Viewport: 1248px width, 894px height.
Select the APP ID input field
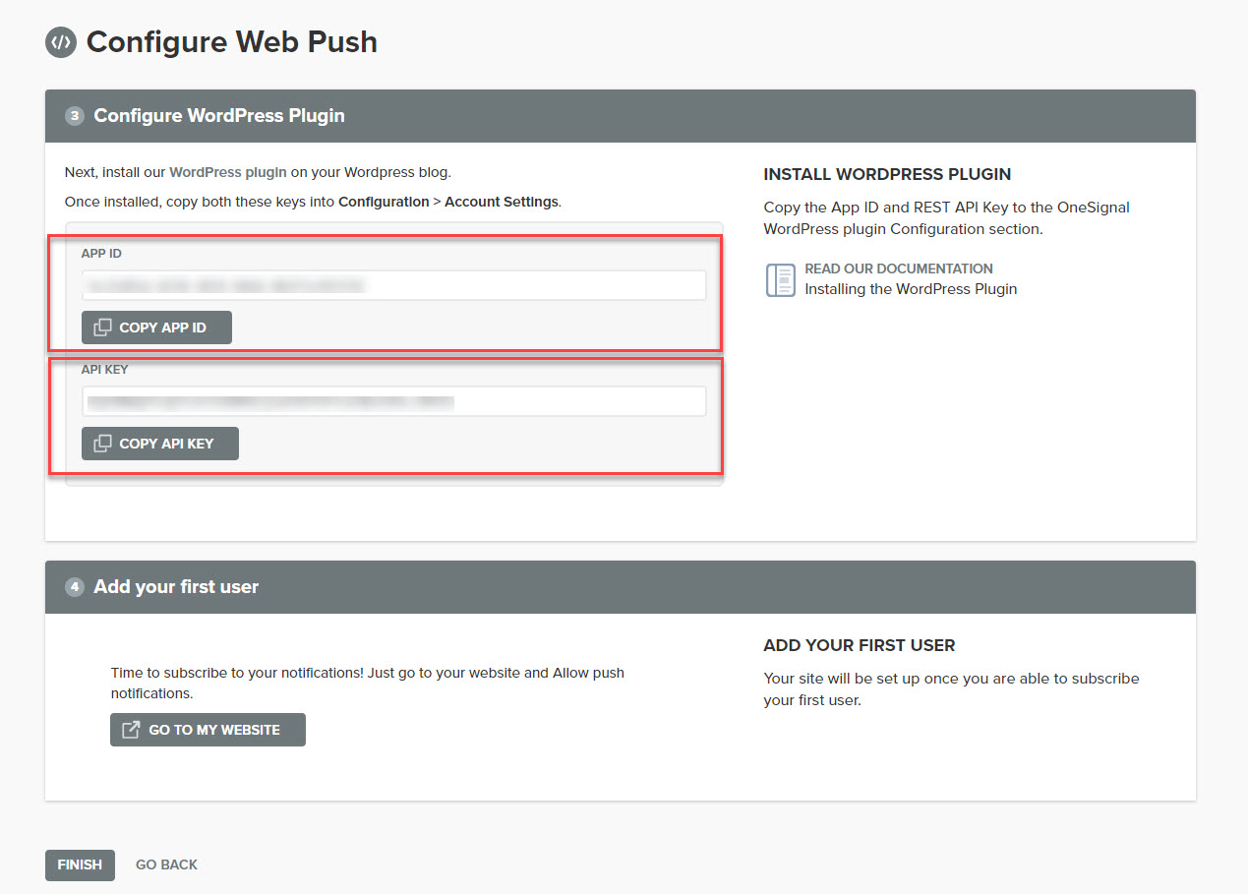point(393,285)
